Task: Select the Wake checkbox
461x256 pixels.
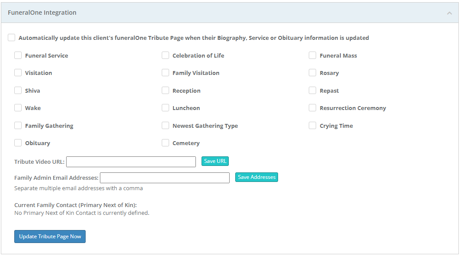Action: [18, 108]
